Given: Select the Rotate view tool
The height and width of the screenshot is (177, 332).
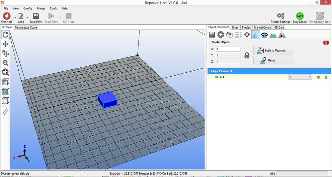Looking at the screenshot, I should [x=6, y=34].
